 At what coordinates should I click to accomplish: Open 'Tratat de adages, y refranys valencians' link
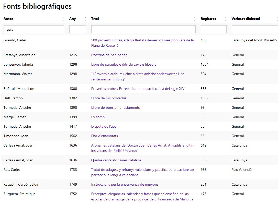(x=142, y=172)
